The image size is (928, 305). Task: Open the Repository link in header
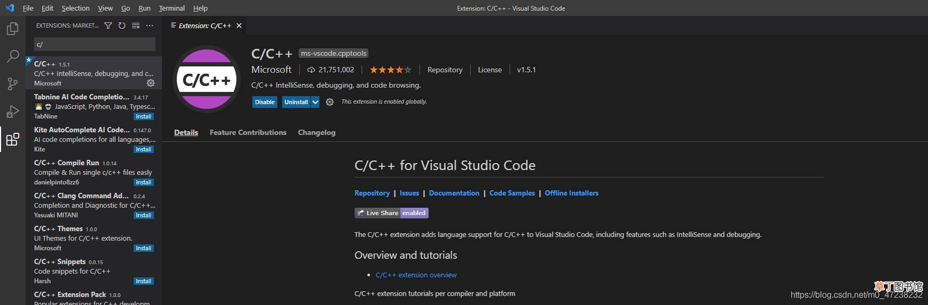coord(445,70)
